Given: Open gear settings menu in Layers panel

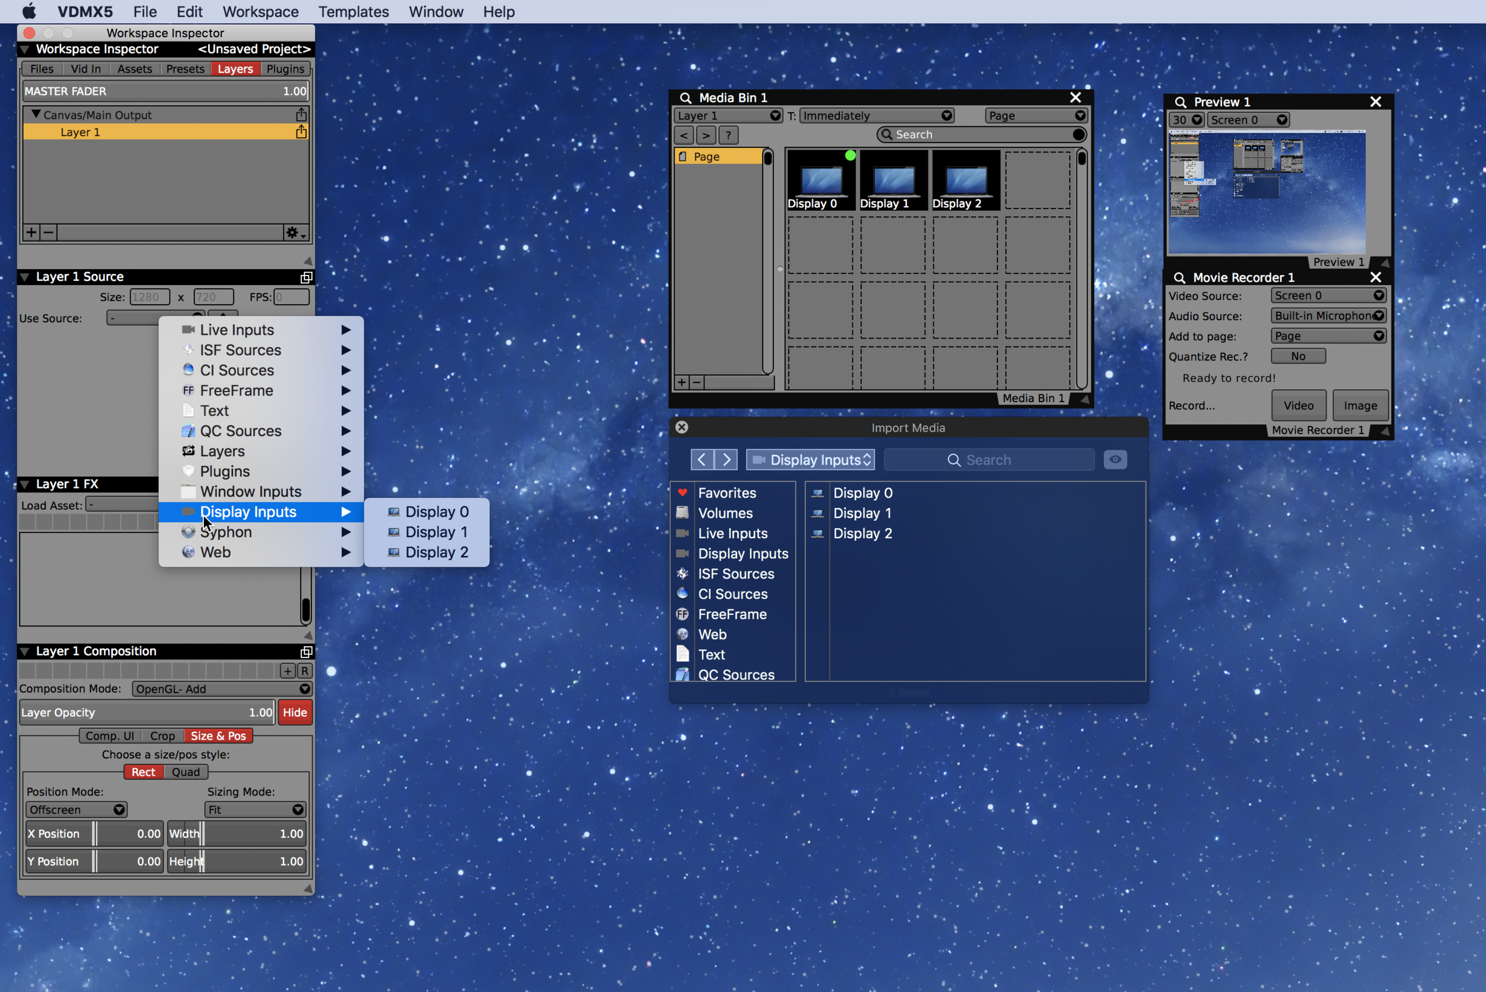Looking at the screenshot, I should 294,233.
